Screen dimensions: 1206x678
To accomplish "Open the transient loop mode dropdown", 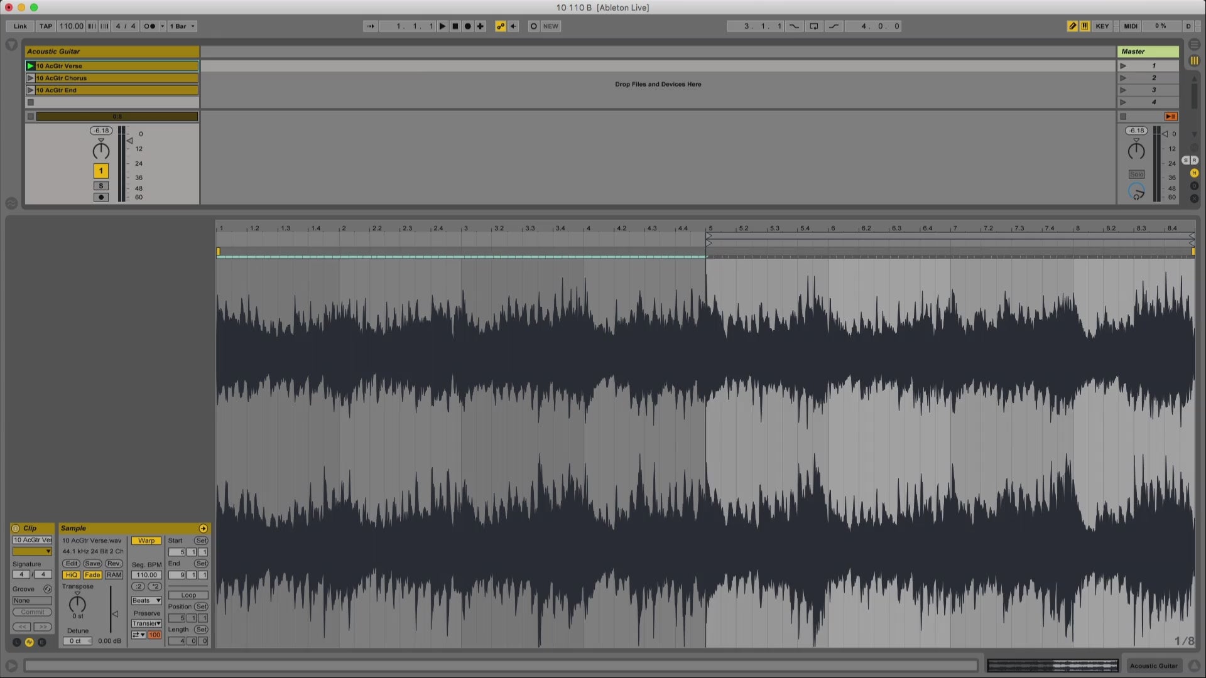I will coord(139,635).
